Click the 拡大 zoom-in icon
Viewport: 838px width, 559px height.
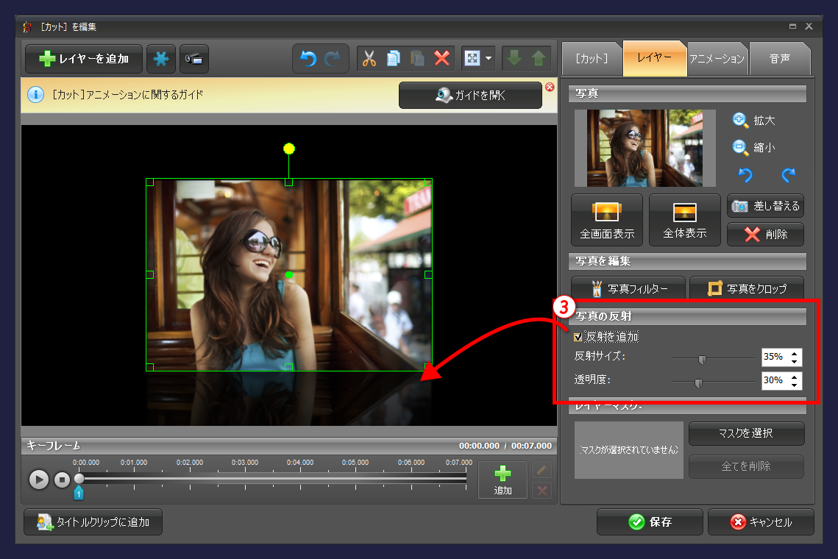[741, 120]
